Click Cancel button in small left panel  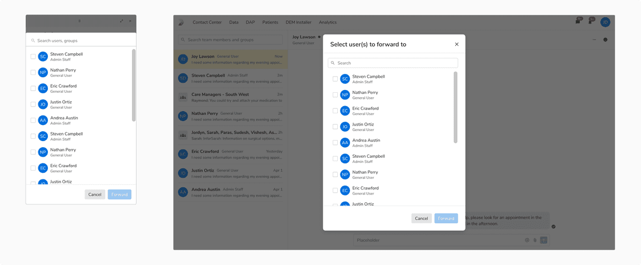click(95, 194)
